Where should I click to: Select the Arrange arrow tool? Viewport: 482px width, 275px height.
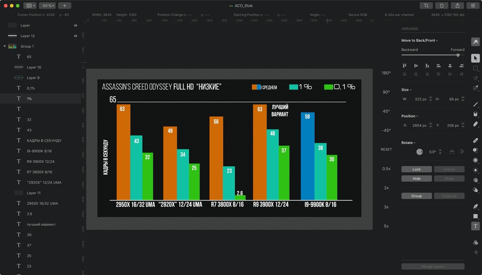pos(475,58)
